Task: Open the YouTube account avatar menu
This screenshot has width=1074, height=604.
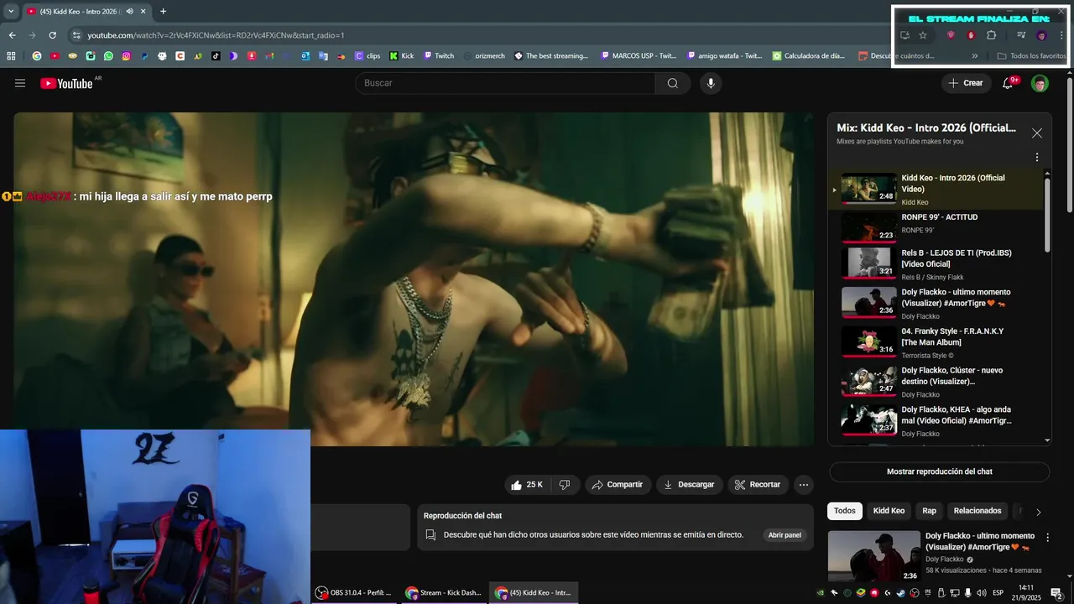Action: pos(1040,83)
